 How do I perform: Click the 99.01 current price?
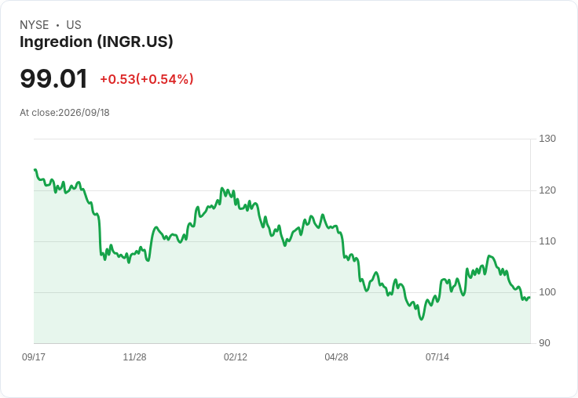point(53,78)
